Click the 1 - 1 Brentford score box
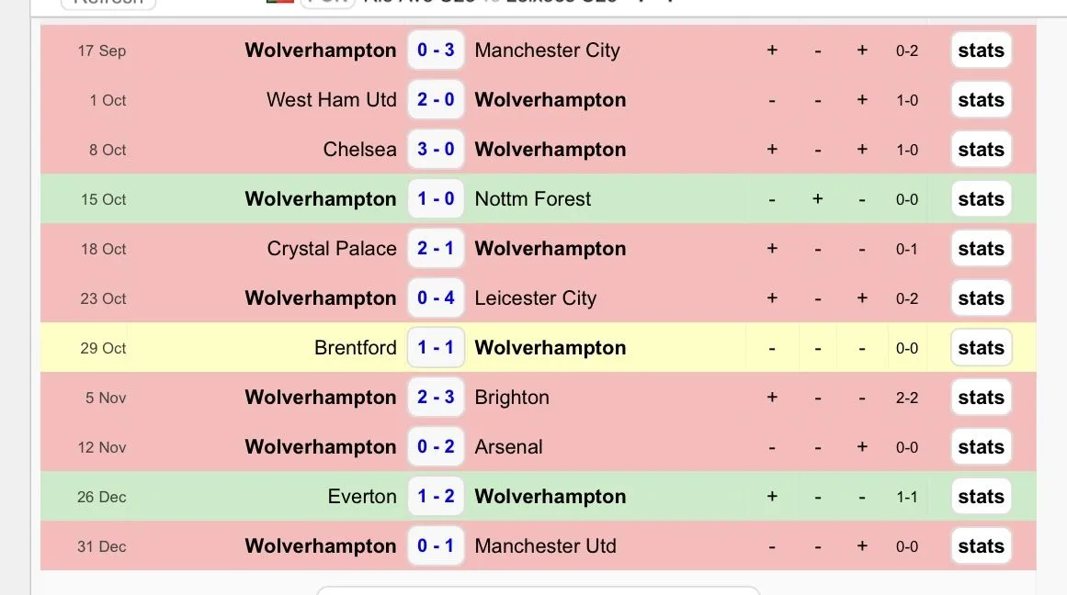1067x595 pixels. click(x=436, y=348)
